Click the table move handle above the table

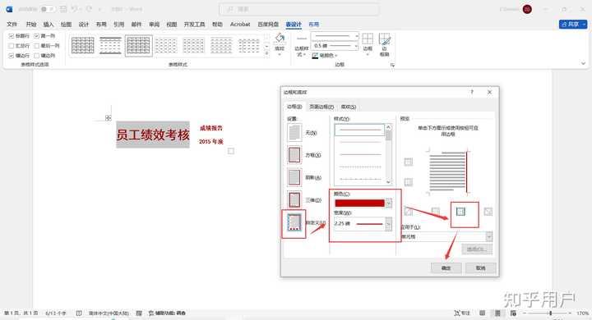click(x=109, y=117)
